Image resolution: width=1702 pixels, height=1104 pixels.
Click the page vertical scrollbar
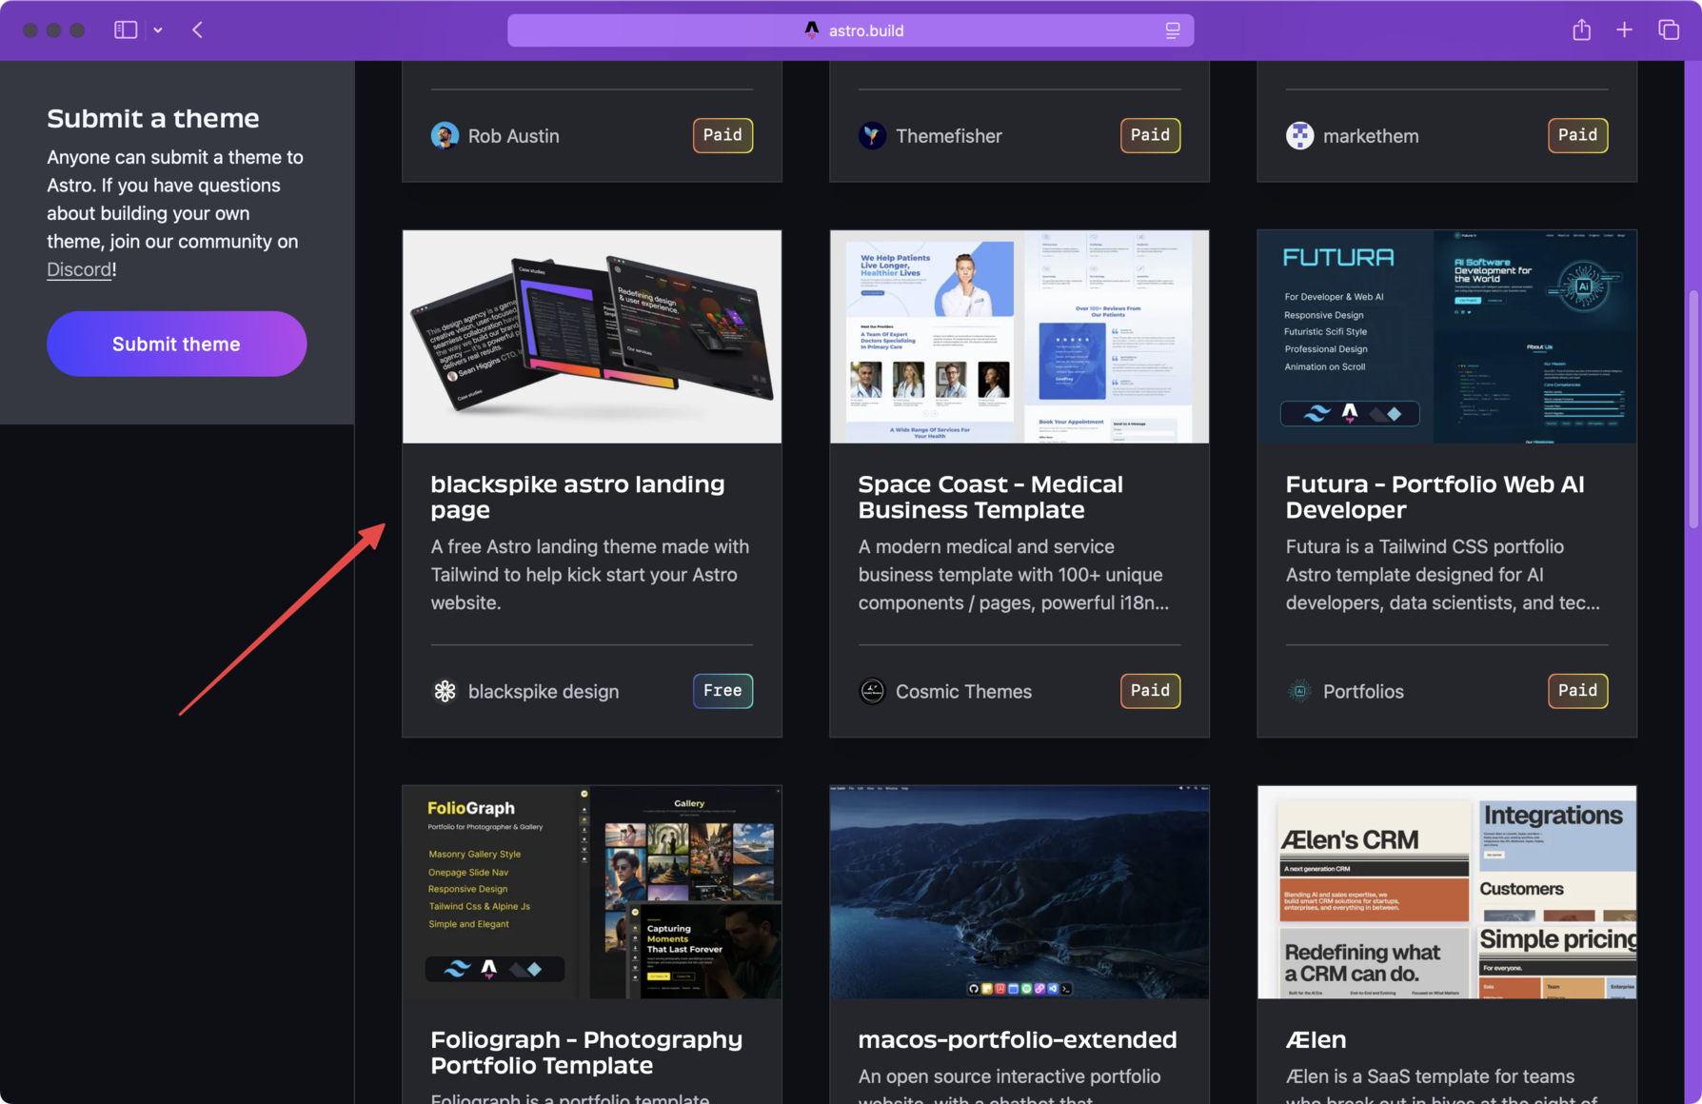coord(1693,409)
